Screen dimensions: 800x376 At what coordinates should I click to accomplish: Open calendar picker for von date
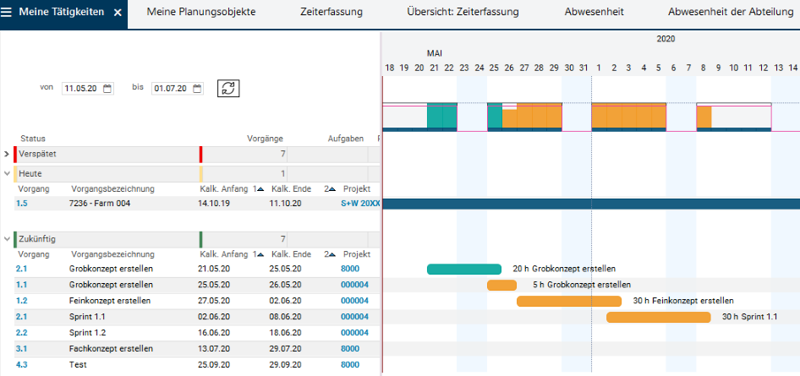(107, 89)
